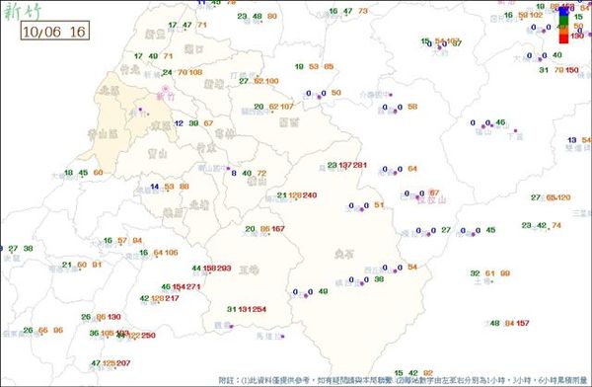Click the 北埔 township label
Image resolution: width=592 pixels, height=387 pixels.
(x=199, y=204)
